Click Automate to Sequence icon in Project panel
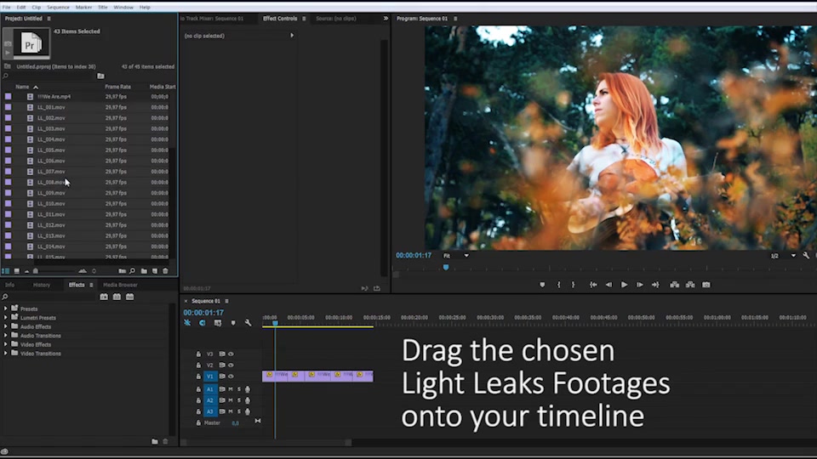 [x=122, y=271]
